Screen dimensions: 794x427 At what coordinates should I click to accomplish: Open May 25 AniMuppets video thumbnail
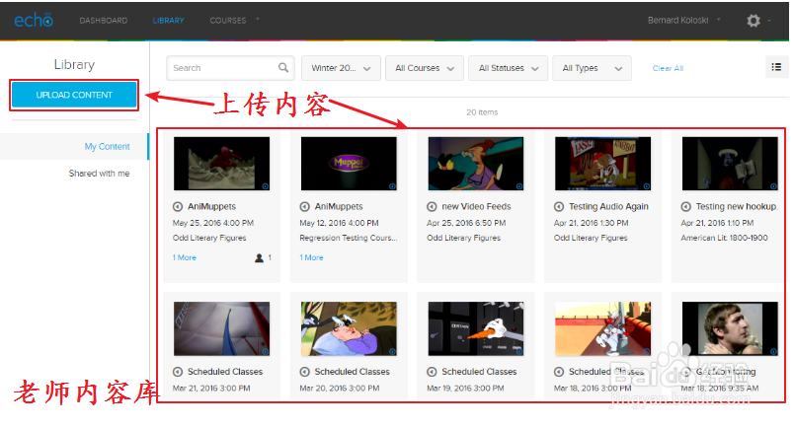tap(221, 164)
